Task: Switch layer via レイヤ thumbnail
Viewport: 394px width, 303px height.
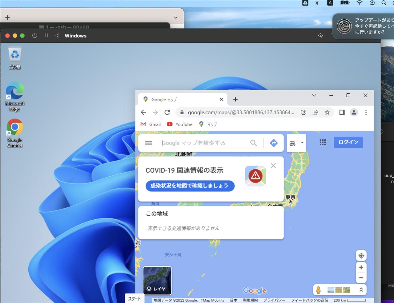Action: [157, 281]
